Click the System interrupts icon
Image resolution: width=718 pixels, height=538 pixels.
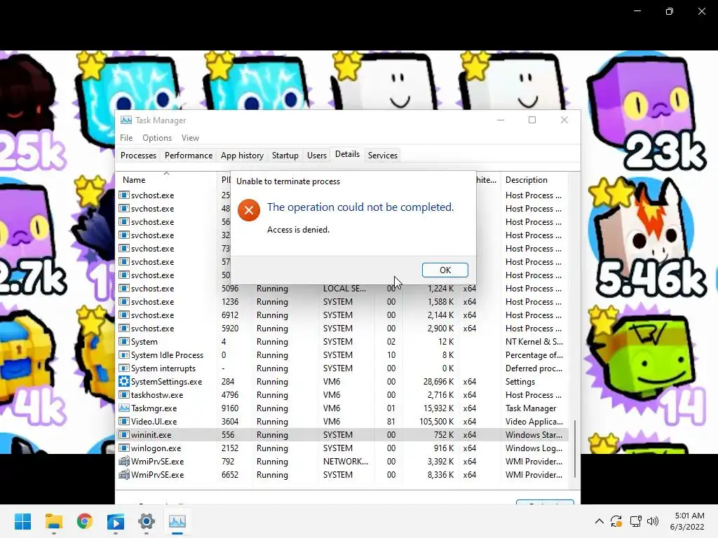click(123, 368)
